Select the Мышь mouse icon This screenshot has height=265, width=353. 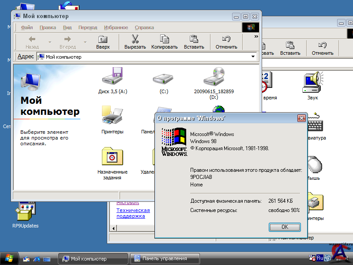(313, 164)
